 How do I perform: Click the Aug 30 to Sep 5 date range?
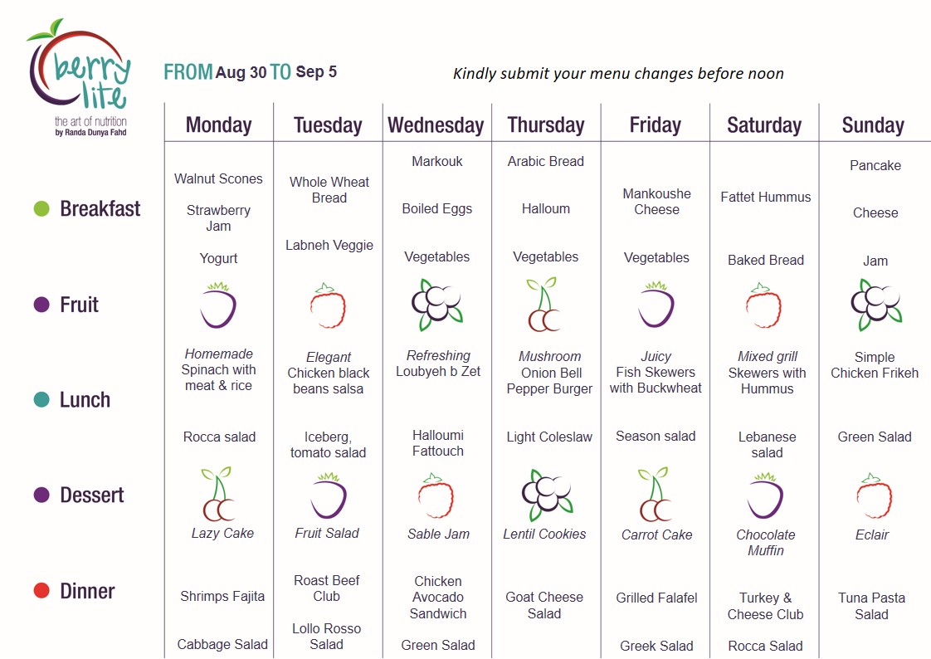[276, 72]
